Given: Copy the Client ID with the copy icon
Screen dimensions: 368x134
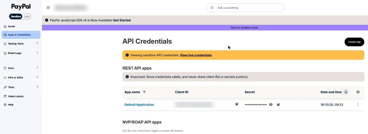Looking at the screenshot, I should [x=237, y=104].
